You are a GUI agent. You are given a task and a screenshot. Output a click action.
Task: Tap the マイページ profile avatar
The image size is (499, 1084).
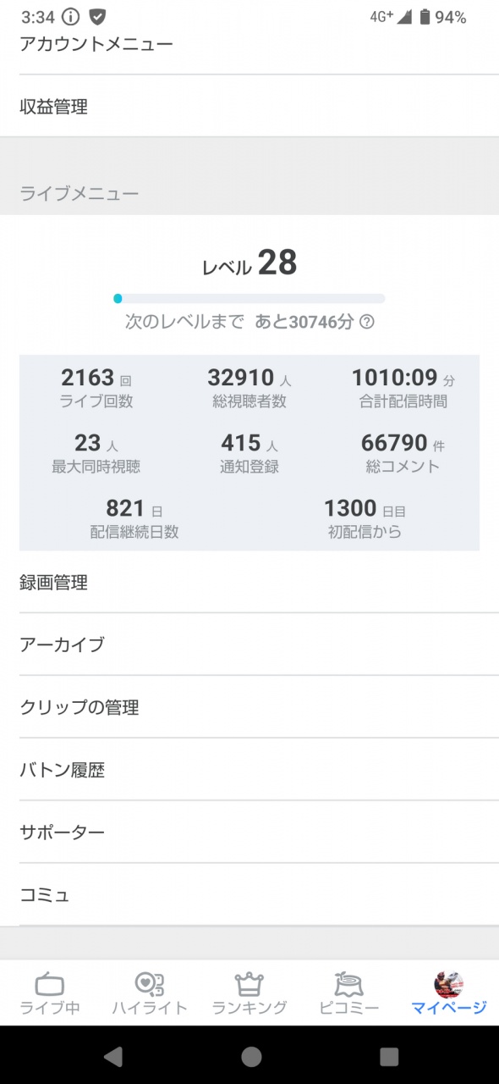click(x=449, y=984)
